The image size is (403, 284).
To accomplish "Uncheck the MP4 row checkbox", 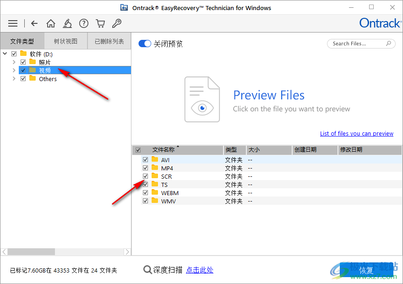I will click(146, 168).
